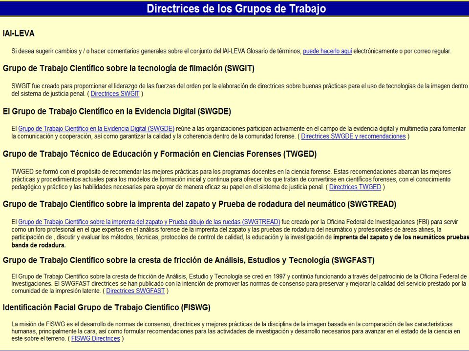Open the 'puede hacerlo aquí' link
This screenshot has width=469, height=351.
click(327, 51)
